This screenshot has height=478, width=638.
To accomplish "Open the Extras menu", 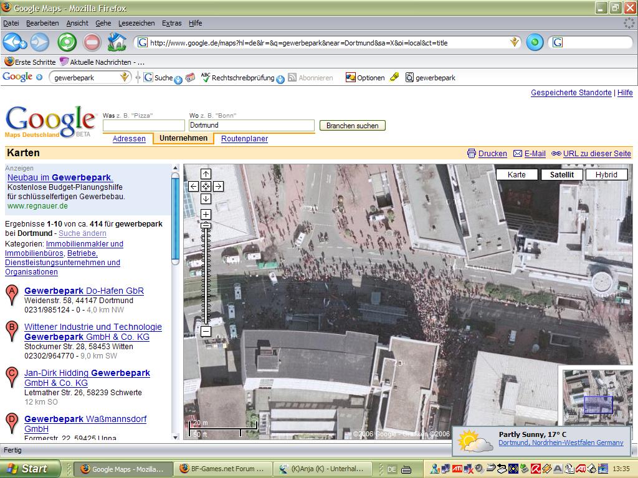I will [x=172, y=23].
